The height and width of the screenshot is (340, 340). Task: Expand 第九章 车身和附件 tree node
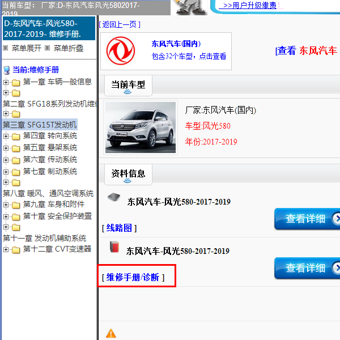click(x=6, y=205)
